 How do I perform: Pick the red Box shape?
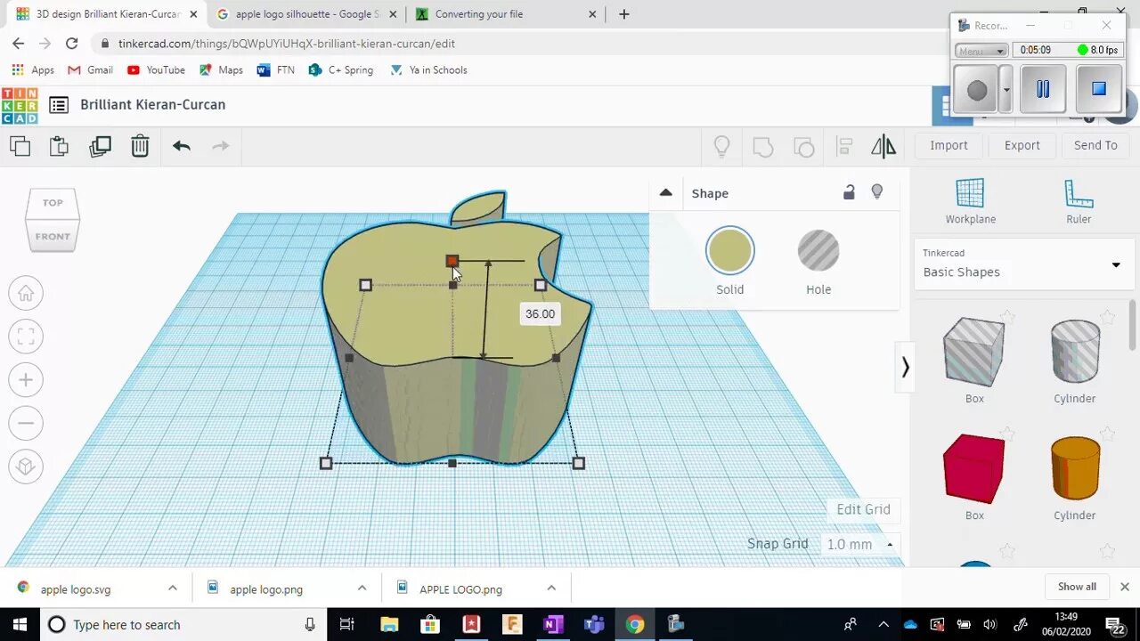tap(974, 470)
